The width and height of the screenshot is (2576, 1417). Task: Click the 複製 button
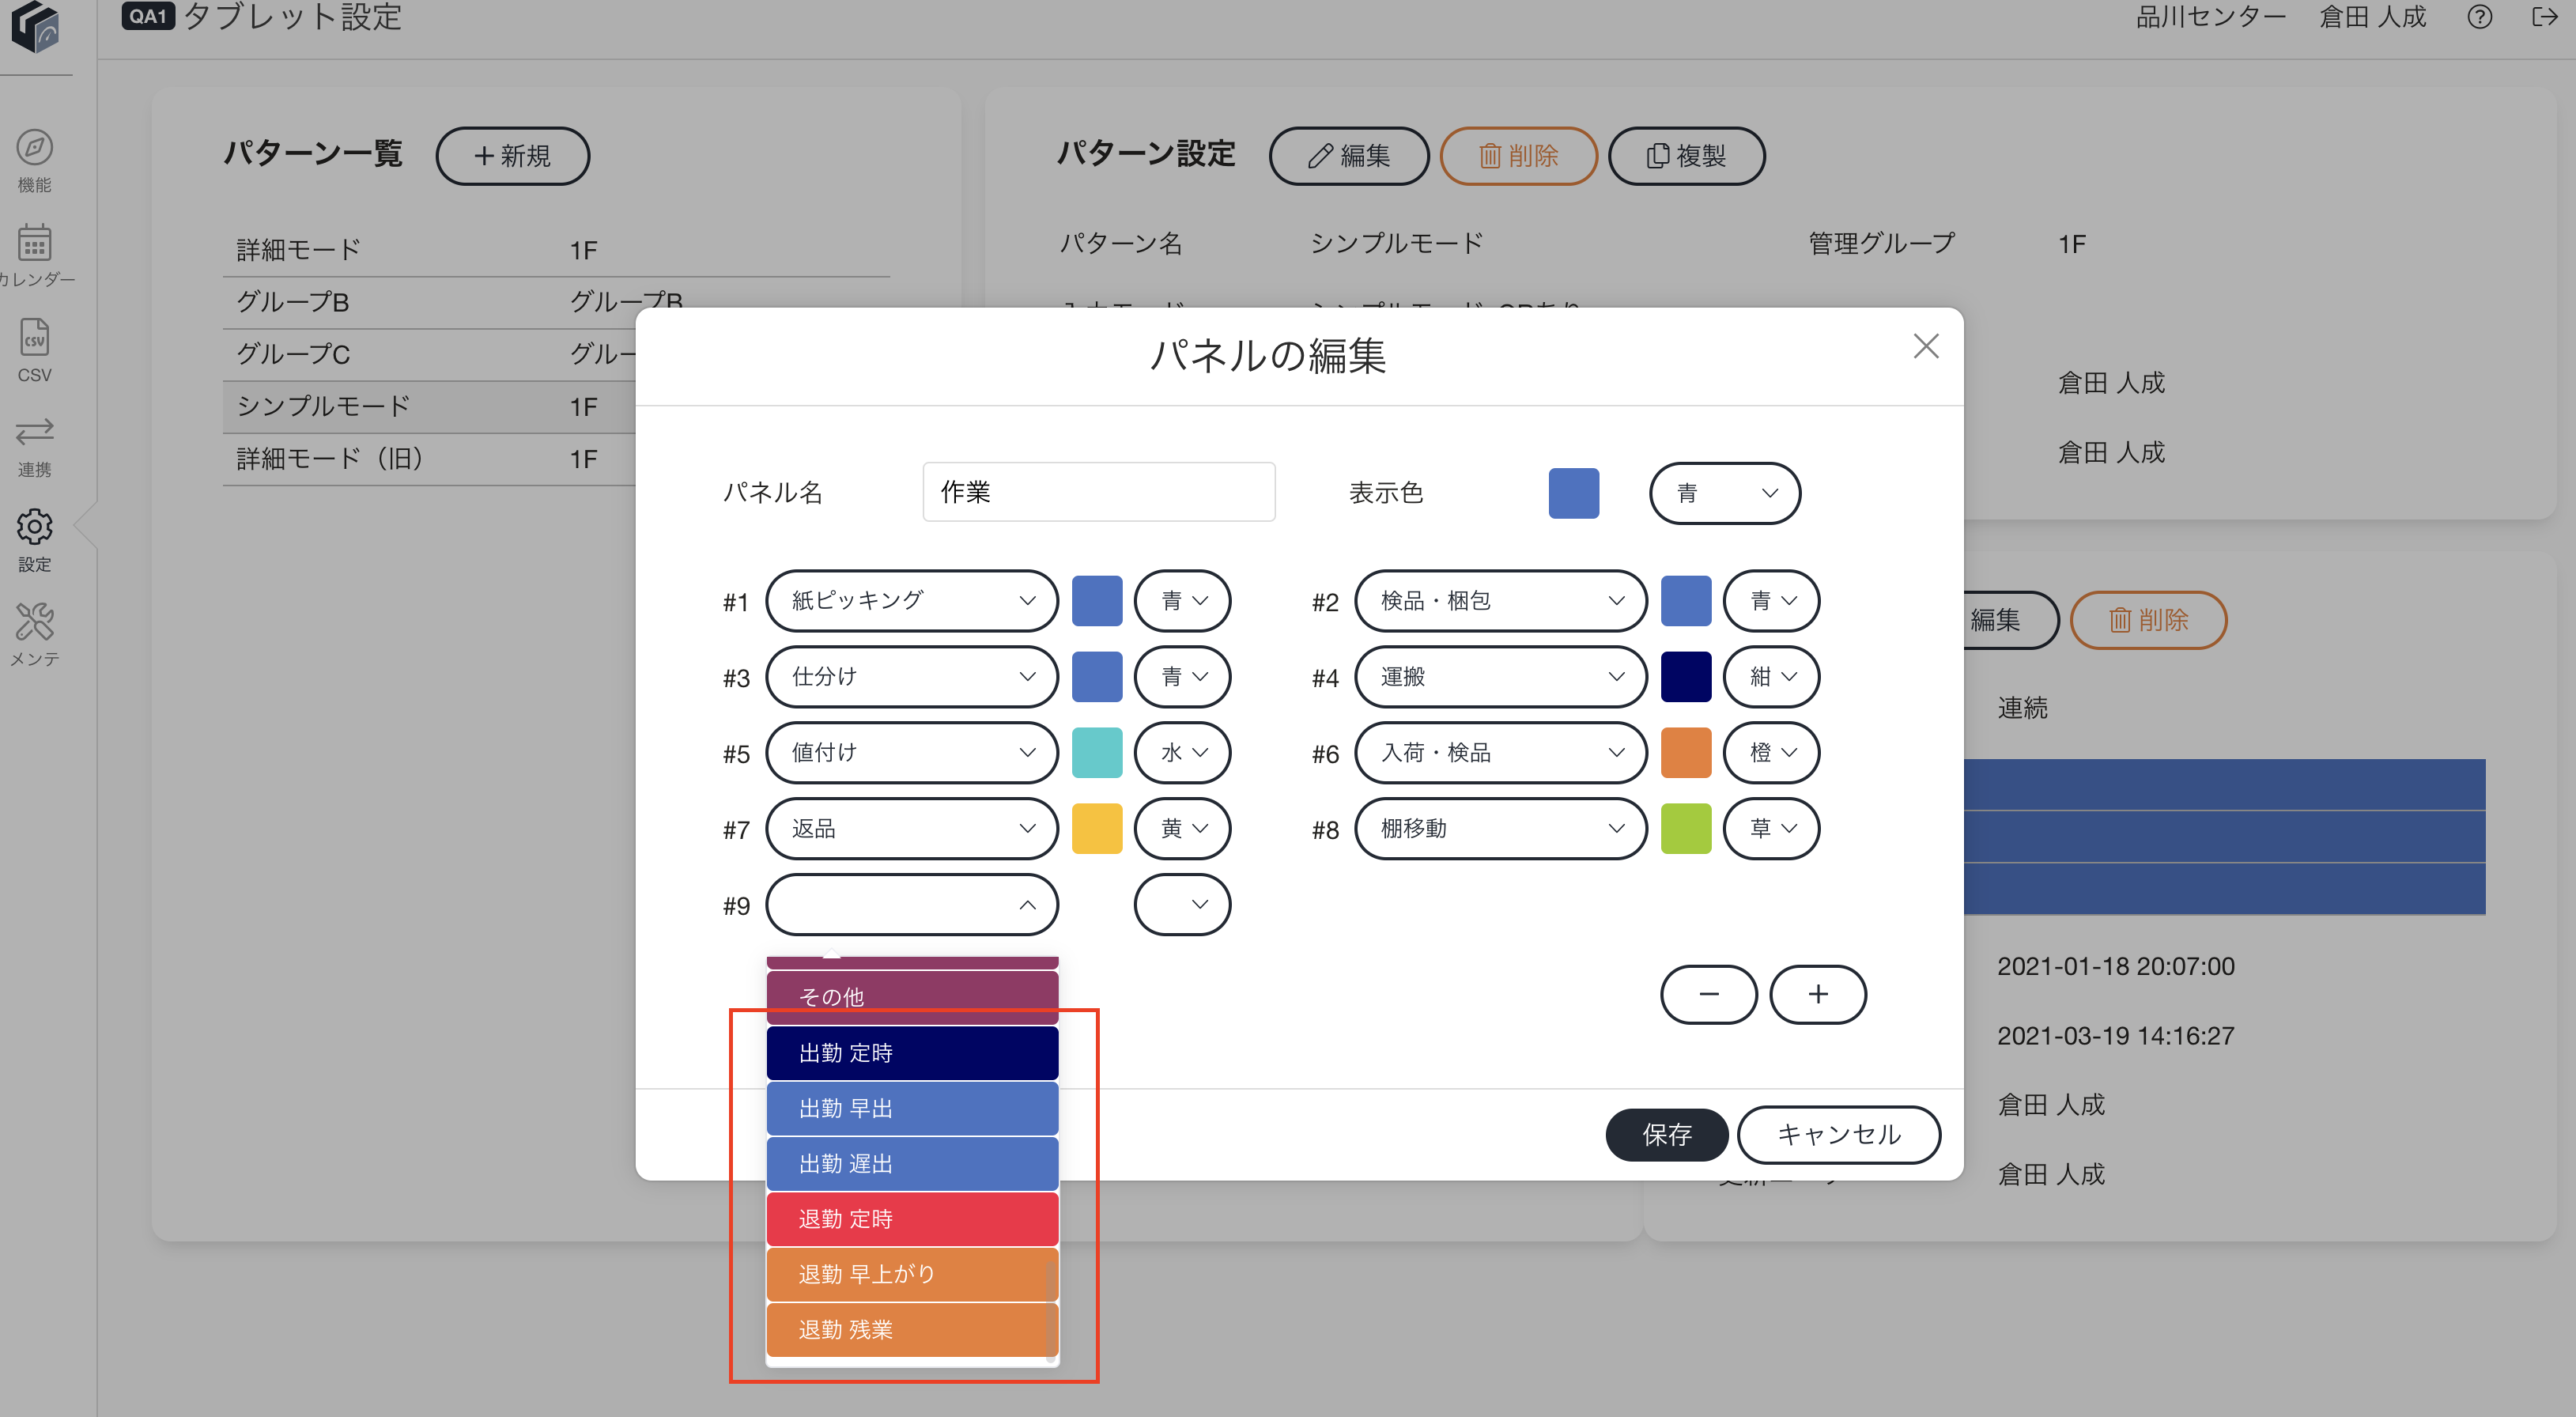1686,156
